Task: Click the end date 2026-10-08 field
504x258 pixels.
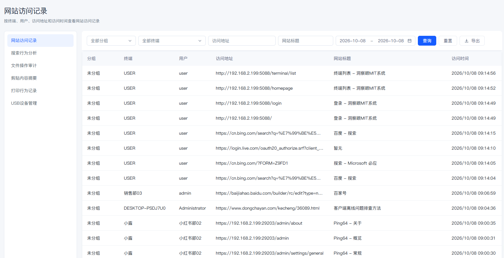Action: click(x=391, y=41)
